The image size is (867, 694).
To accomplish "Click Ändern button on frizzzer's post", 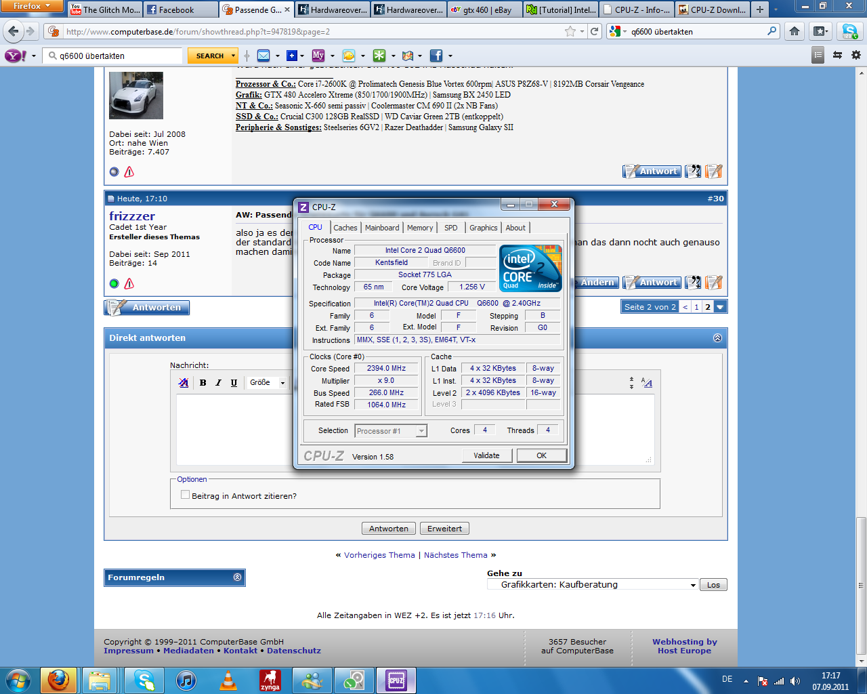I will [x=597, y=283].
